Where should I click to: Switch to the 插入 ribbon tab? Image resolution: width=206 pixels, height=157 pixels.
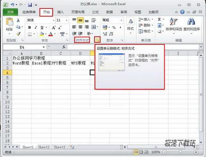point(61,12)
